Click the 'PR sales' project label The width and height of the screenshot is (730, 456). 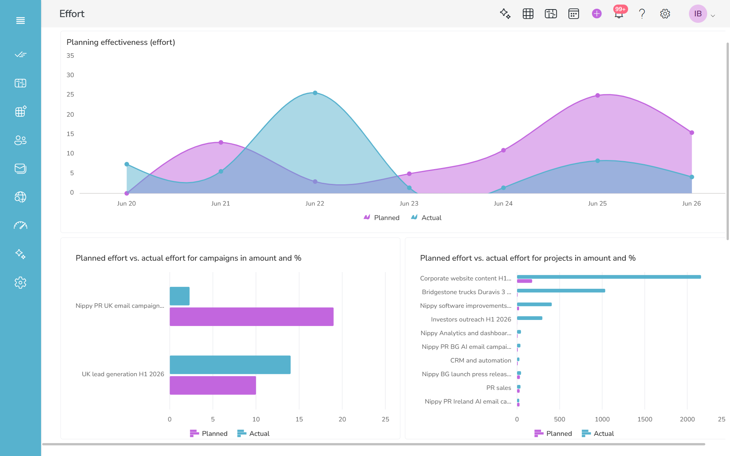[499, 388]
